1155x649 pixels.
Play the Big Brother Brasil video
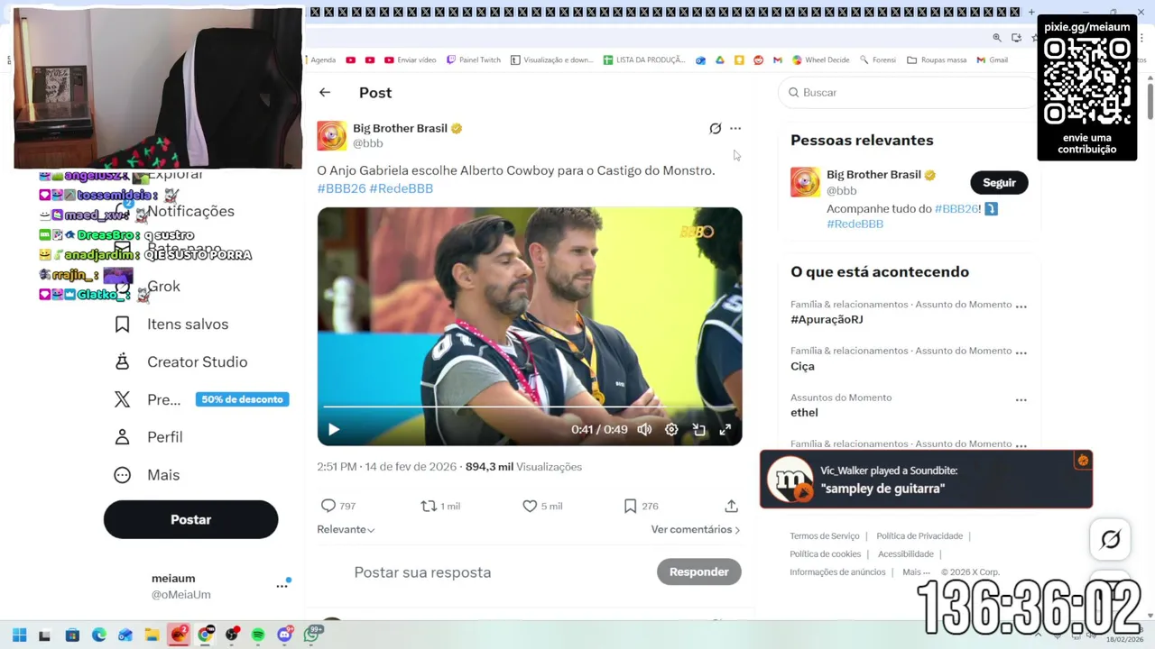333,430
